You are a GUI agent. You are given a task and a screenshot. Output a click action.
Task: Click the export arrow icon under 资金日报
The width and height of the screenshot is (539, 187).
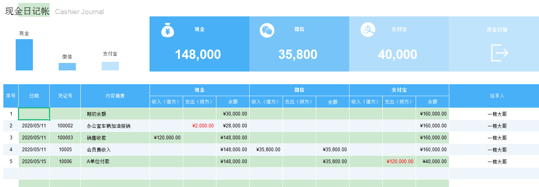(499, 53)
